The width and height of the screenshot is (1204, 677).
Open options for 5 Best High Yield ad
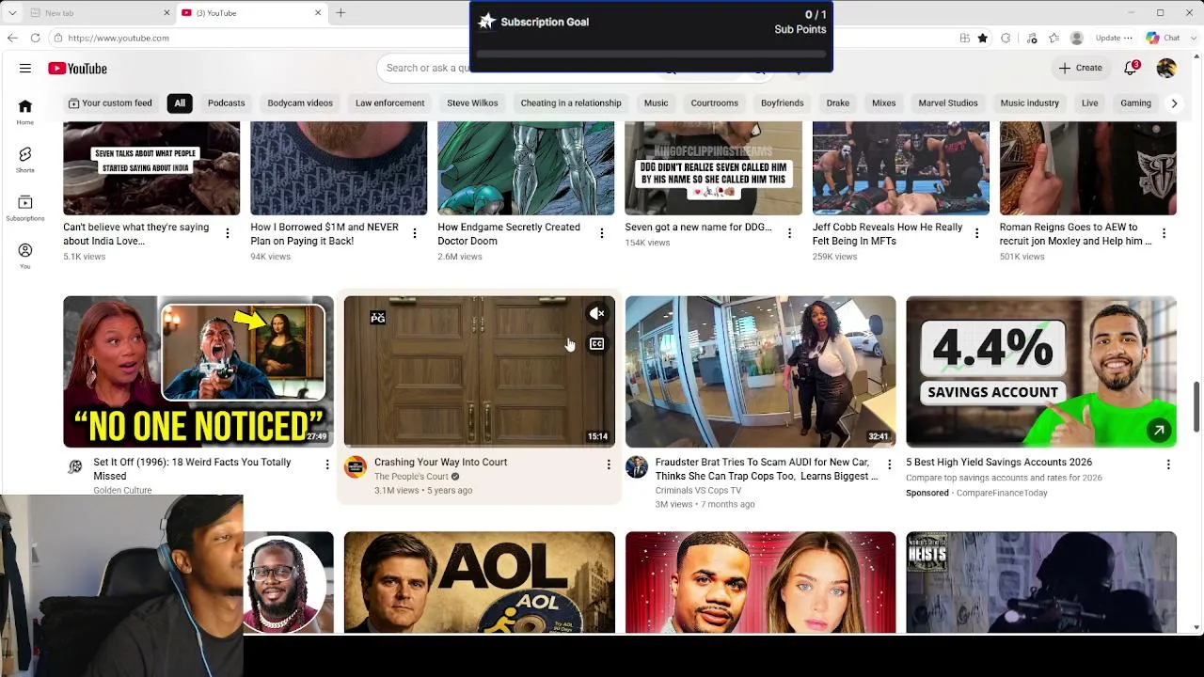point(1168,464)
